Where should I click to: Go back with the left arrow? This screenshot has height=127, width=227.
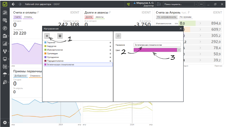[14, 4]
